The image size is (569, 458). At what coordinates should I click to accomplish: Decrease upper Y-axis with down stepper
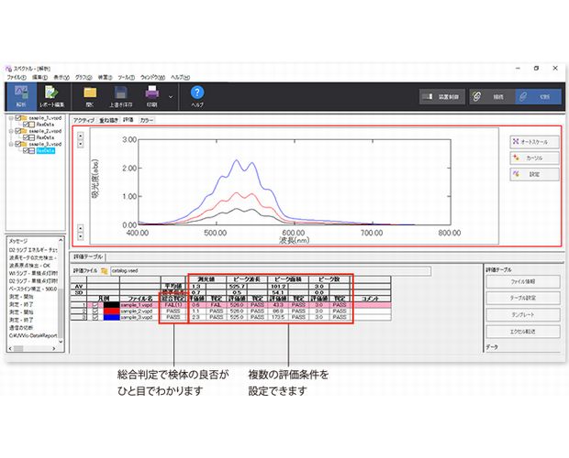point(81,144)
